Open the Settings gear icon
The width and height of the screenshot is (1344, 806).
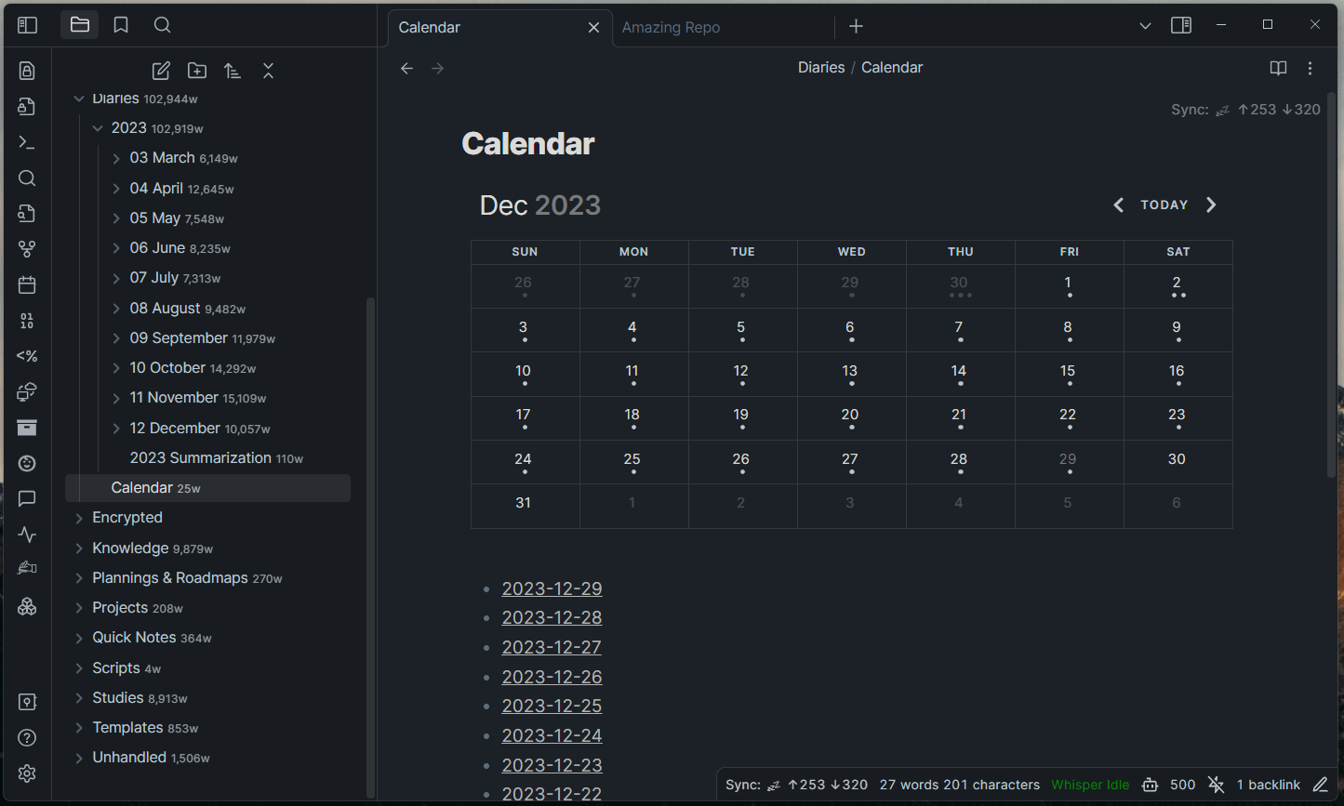27,773
